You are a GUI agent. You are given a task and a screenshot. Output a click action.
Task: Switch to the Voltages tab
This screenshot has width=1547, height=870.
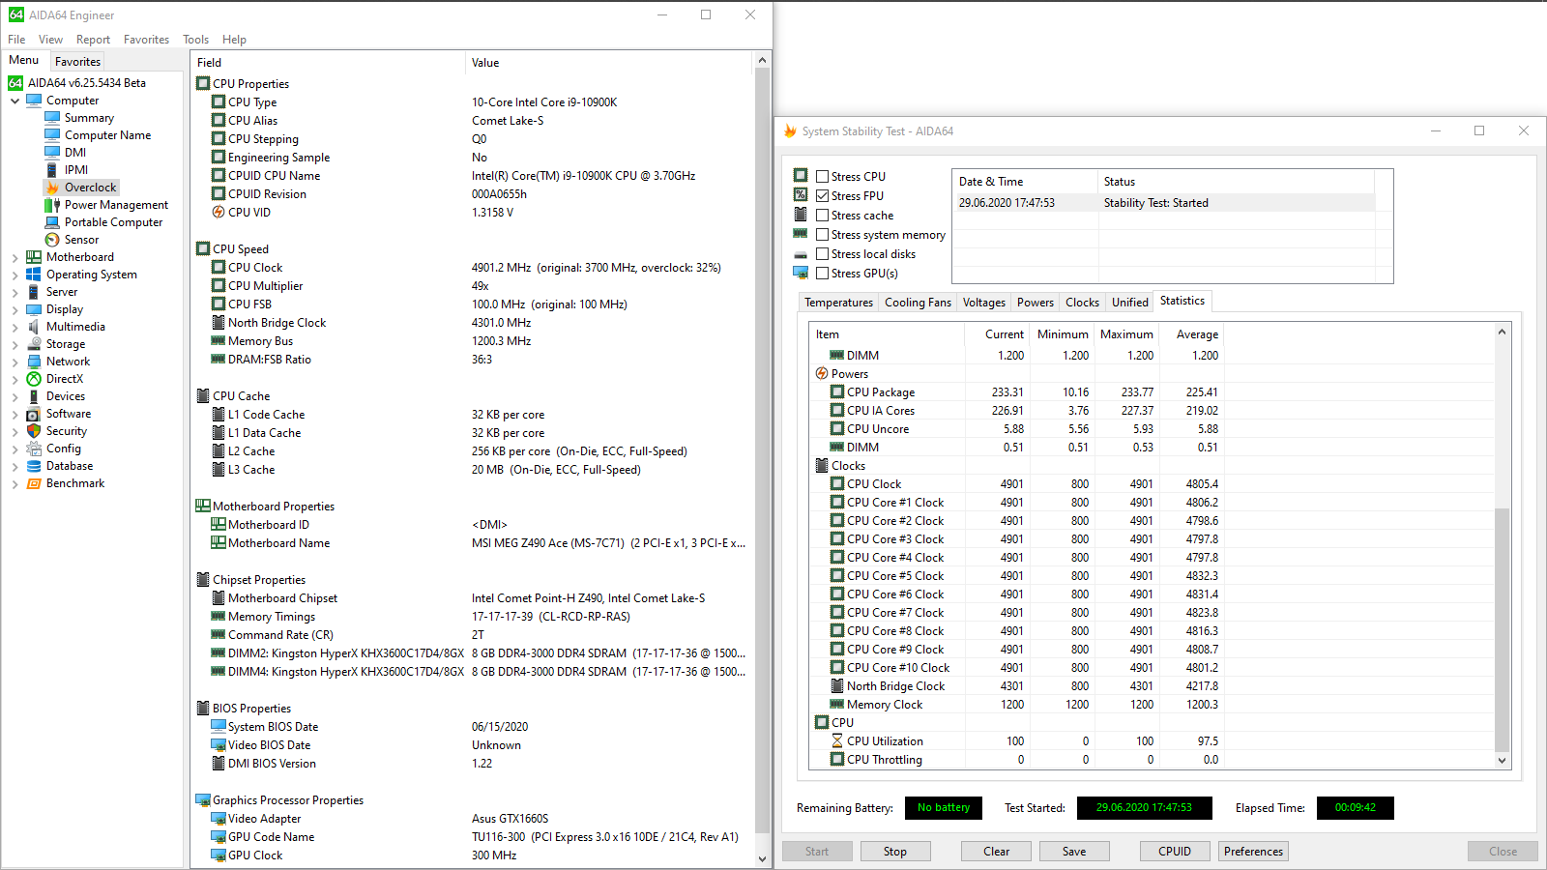tap(984, 303)
